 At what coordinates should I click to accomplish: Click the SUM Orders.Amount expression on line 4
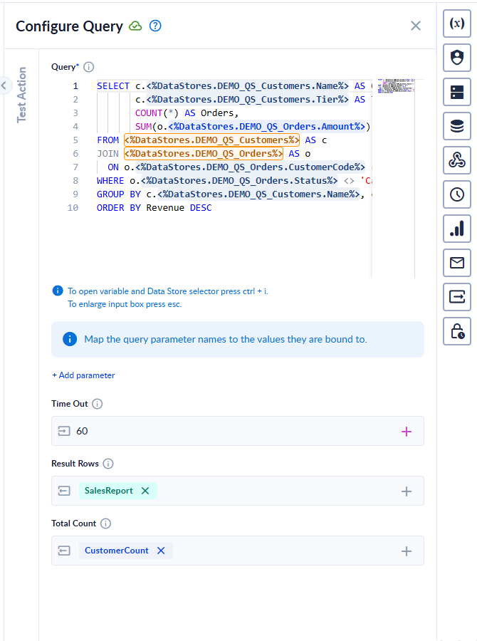253,127
